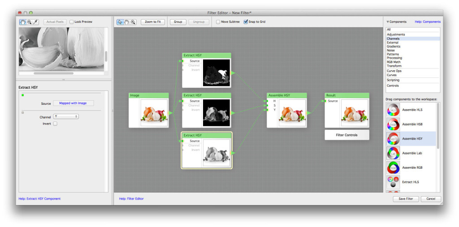Viewport: 459px width, 227px height.
Task: Click the Cancel button
Action: (x=431, y=199)
